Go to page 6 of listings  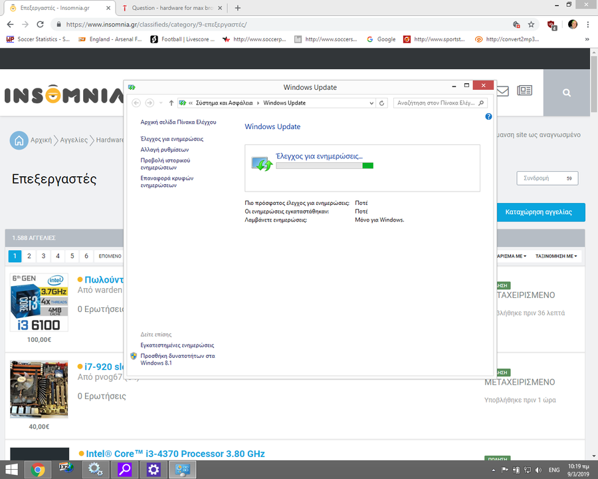(x=86, y=256)
